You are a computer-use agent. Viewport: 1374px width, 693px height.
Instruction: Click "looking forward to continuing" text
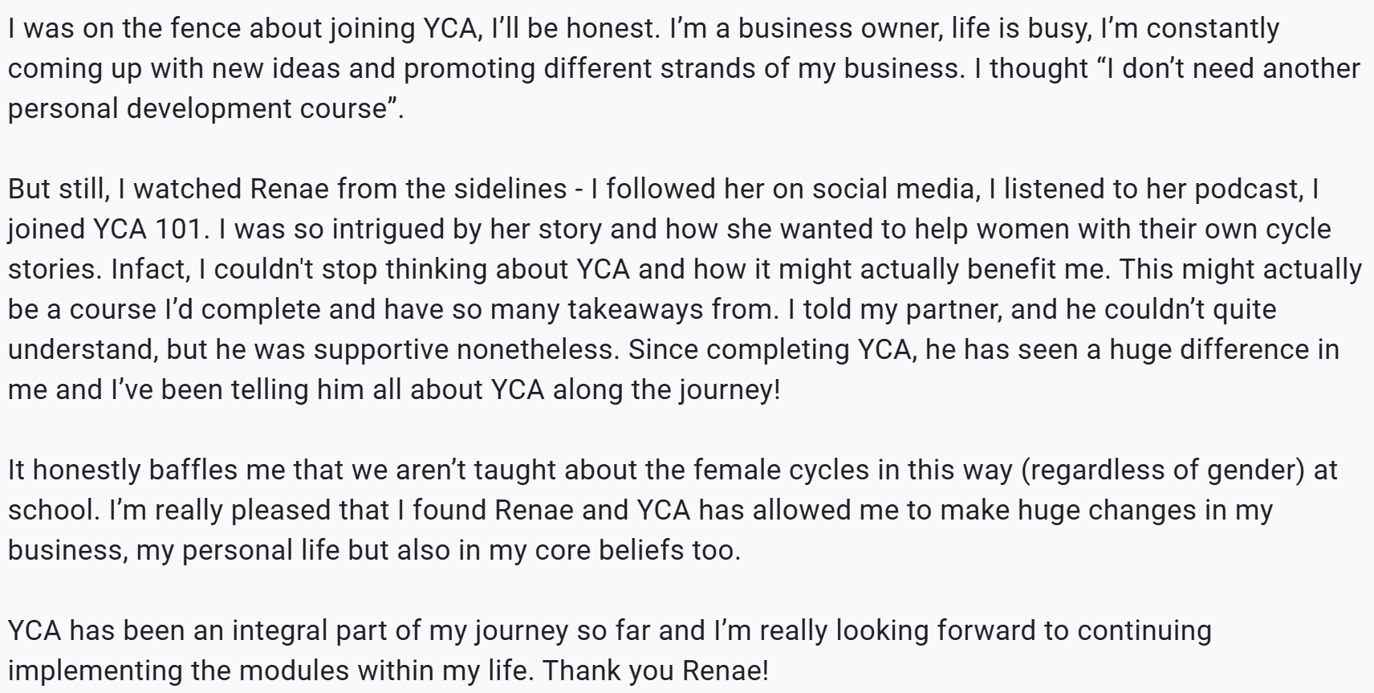coord(1023,631)
